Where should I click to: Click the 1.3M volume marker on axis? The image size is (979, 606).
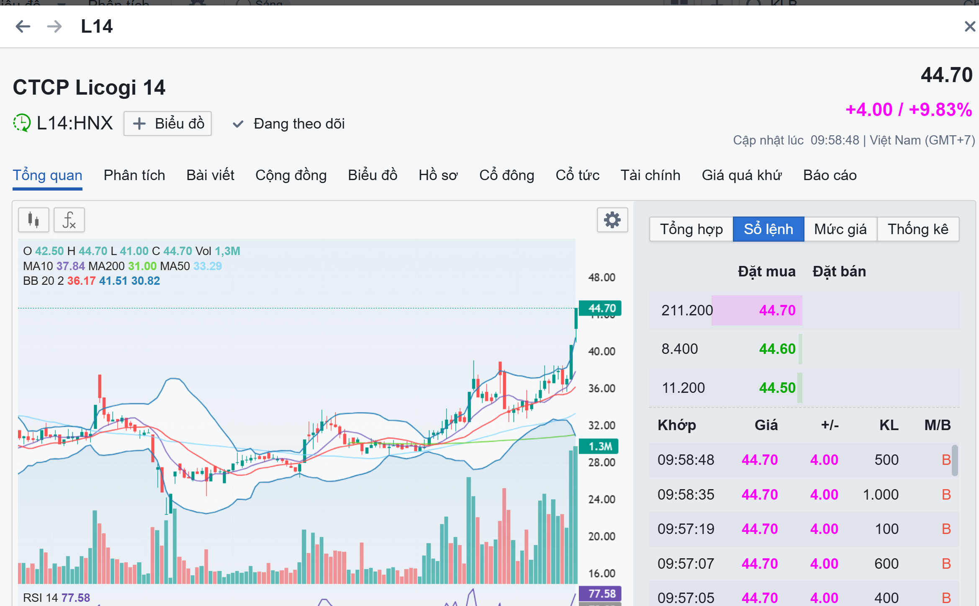pyautogui.click(x=599, y=446)
